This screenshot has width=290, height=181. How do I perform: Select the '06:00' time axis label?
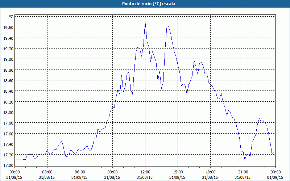(80, 172)
